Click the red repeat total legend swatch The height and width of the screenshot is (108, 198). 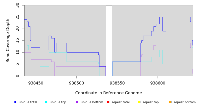(108, 102)
